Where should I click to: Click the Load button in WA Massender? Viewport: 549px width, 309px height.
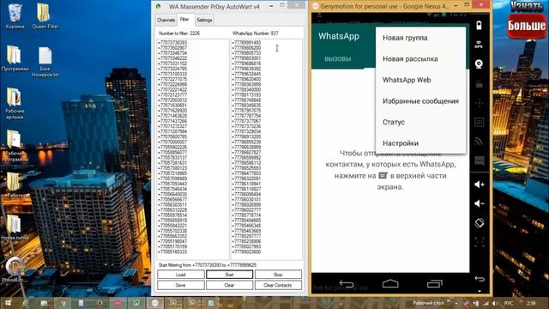coord(181,275)
